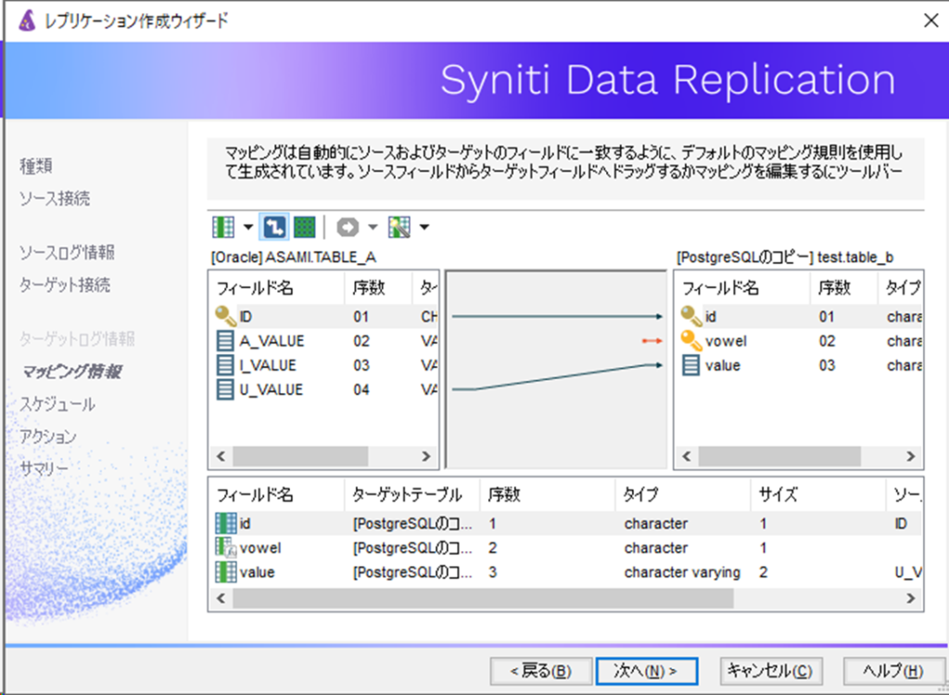The height and width of the screenshot is (695, 949).
Task: Click the green grid view icon
Action: pos(304,227)
